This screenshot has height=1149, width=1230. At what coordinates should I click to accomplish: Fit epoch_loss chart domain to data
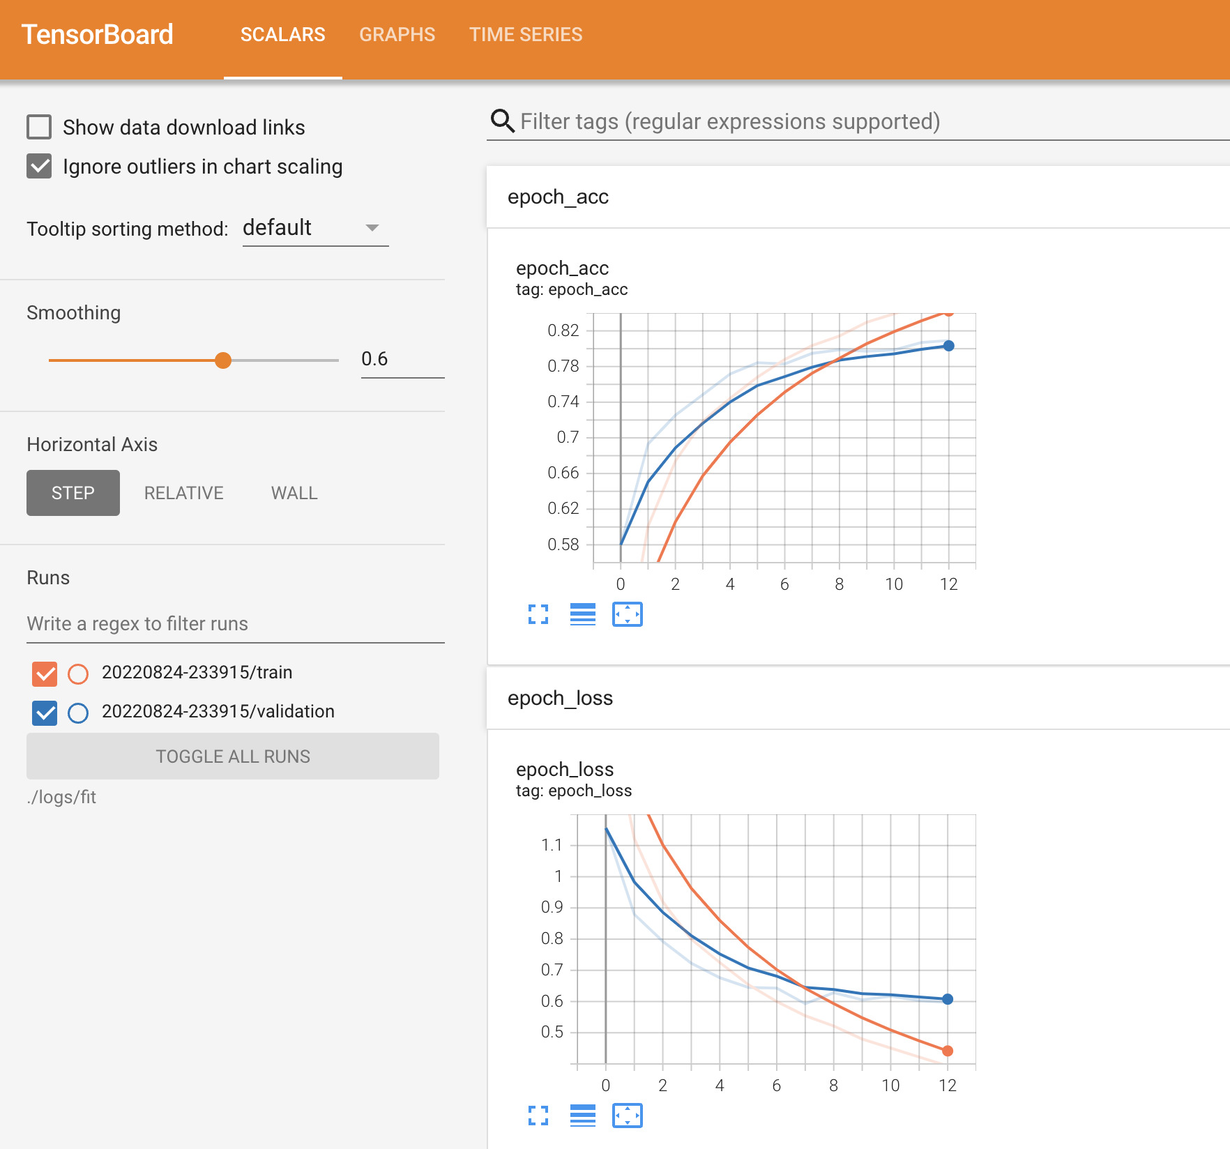tap(627, 1116)
